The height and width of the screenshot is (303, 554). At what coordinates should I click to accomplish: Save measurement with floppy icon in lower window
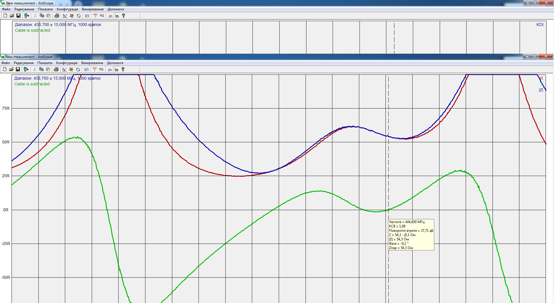[x=18, y=70]
